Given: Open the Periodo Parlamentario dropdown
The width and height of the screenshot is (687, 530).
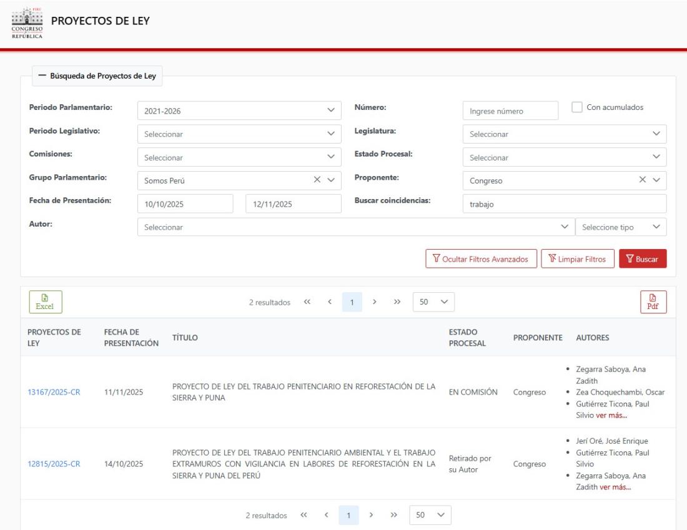Looking at the screenshot, I should (239, 111).
